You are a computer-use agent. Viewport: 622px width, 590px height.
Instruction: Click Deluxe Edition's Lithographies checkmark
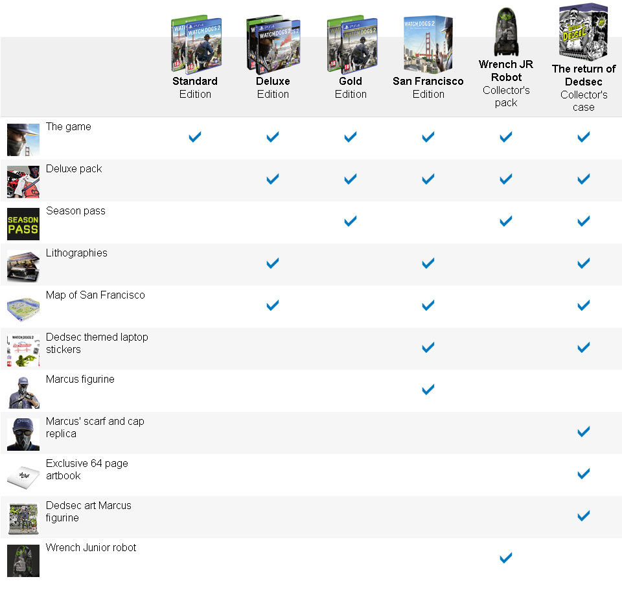pyautogui.click(x=273, y=263)
